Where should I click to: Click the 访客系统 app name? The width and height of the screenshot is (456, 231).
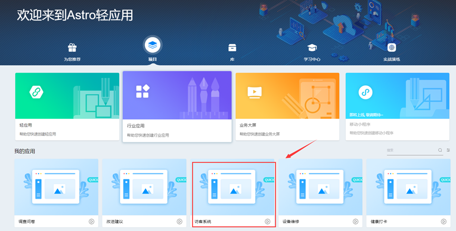[203, 222]
